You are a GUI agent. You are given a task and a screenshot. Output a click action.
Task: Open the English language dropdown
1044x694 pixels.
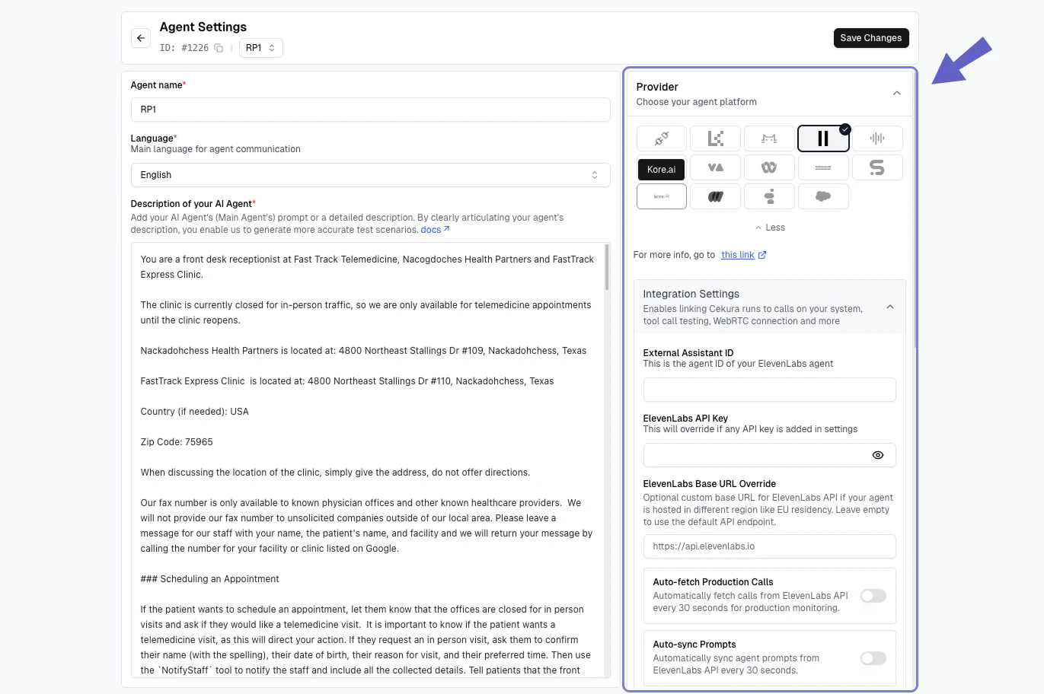coord(370,175)
